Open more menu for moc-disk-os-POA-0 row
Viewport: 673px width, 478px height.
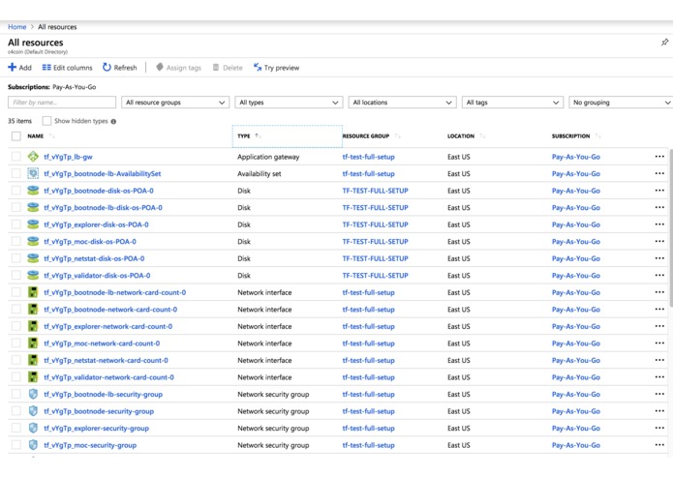[659, 241]
